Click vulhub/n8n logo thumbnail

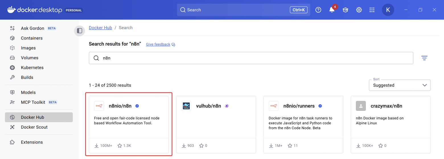point(186,106)
